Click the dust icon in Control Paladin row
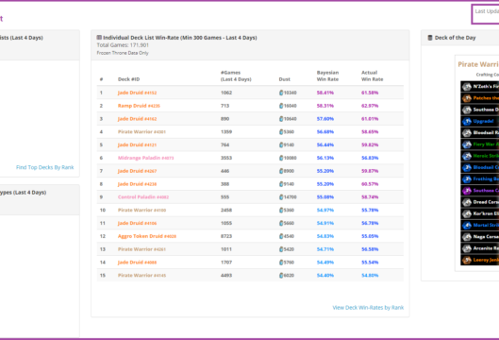 (x=281, y=197)
